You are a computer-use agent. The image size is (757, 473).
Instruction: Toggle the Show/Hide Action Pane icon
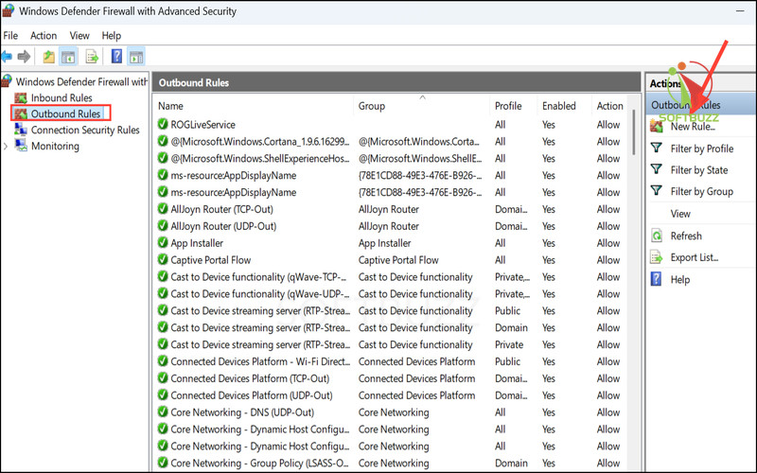click(136, 57)
